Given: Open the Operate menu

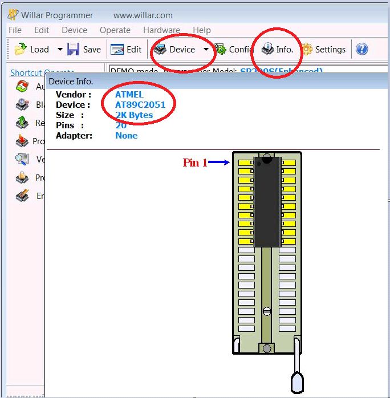Looking at the screenshot, I should (115, 30).
